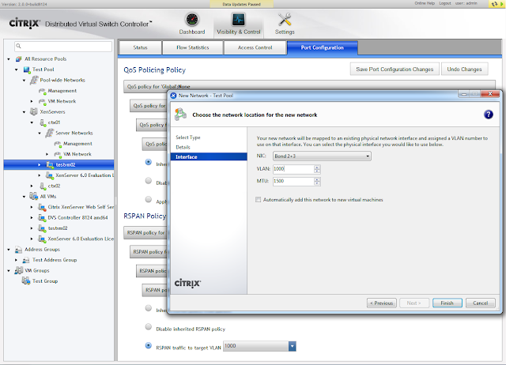
Task: Click the refresh icon beside user admin
Action: tap(493, 4)
